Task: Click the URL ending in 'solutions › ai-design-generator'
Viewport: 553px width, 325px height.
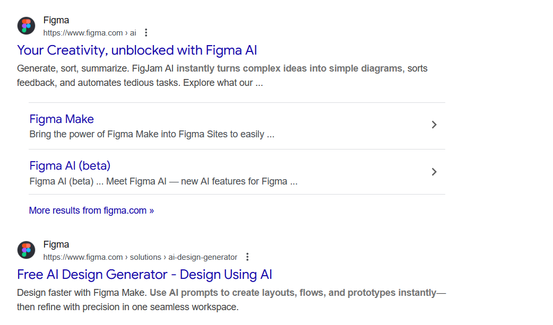Action: point(140,257)
